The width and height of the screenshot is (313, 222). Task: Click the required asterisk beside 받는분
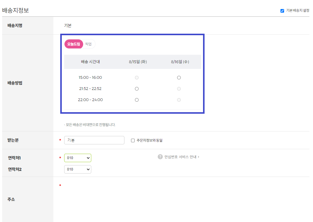[x=61, y=139]
